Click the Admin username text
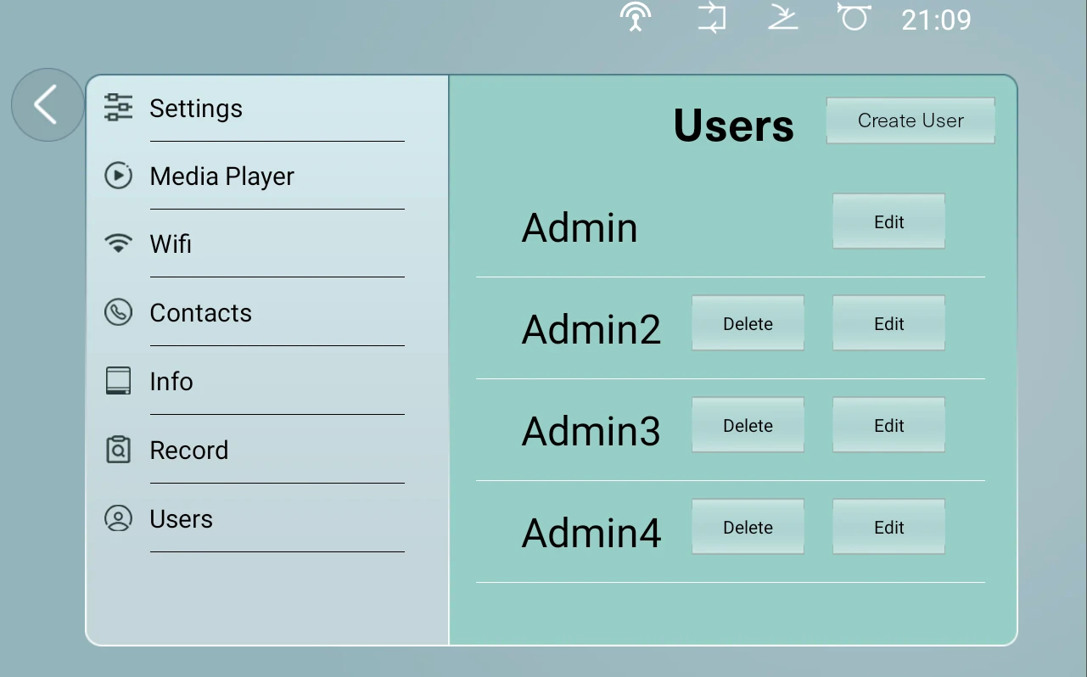The width and height of the screenshot is (1087, 677). click(x=580, y=227)
